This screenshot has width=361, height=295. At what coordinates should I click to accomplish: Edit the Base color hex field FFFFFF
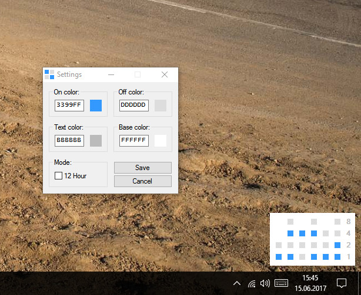tap(134, 141)
